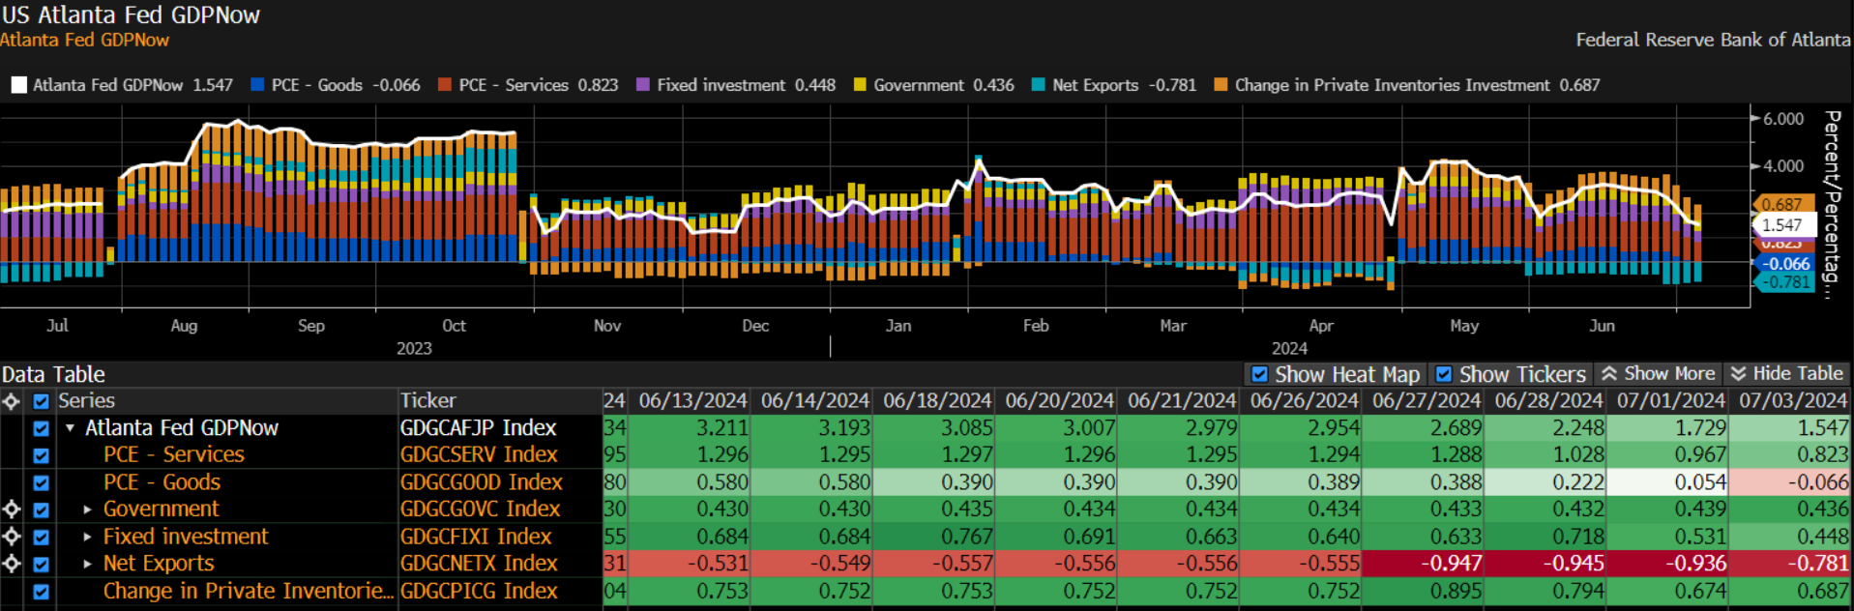Click the -0.947 Net Exports table cell
The width and height of the screenshot is (1854, 611).
tap(1424, 564)
